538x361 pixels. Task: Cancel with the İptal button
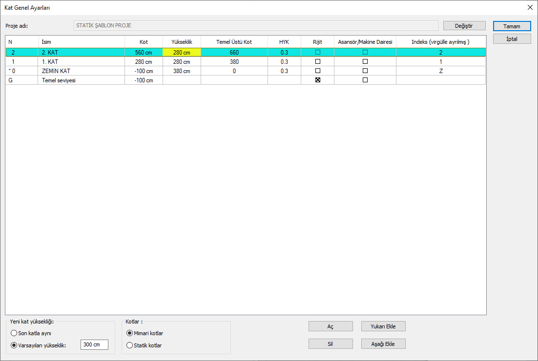512,38
